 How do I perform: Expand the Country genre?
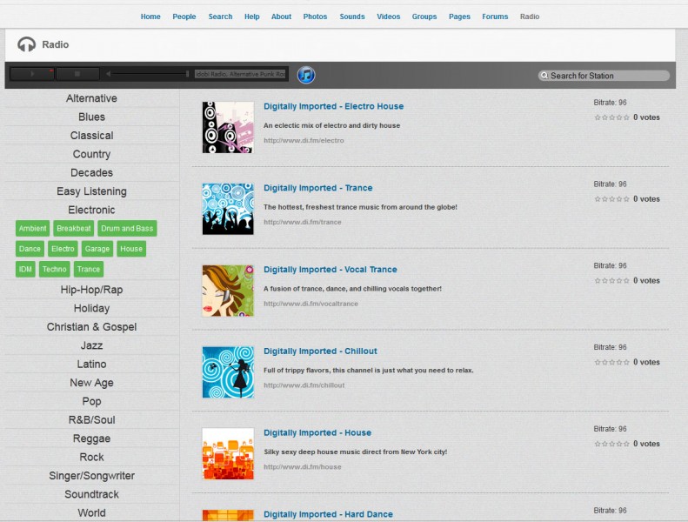91,154
